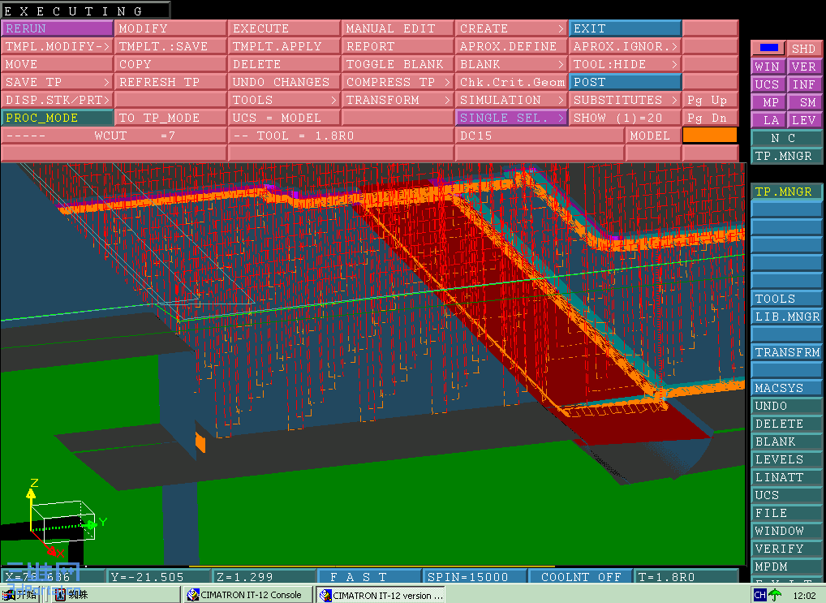This screenshot has height=603, width=826.
Task: Expand DISP.STK/PRT submenu
Action: [x=57, y=100]
